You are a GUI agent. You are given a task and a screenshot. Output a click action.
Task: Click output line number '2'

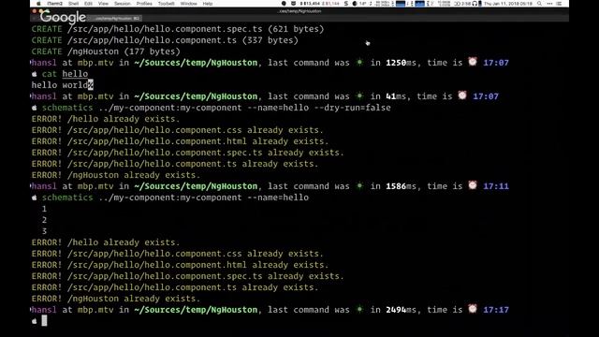click(x=44, y=220)
